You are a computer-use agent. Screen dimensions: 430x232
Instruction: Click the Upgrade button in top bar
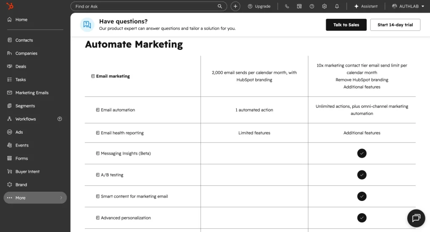(x=259, y=6)
